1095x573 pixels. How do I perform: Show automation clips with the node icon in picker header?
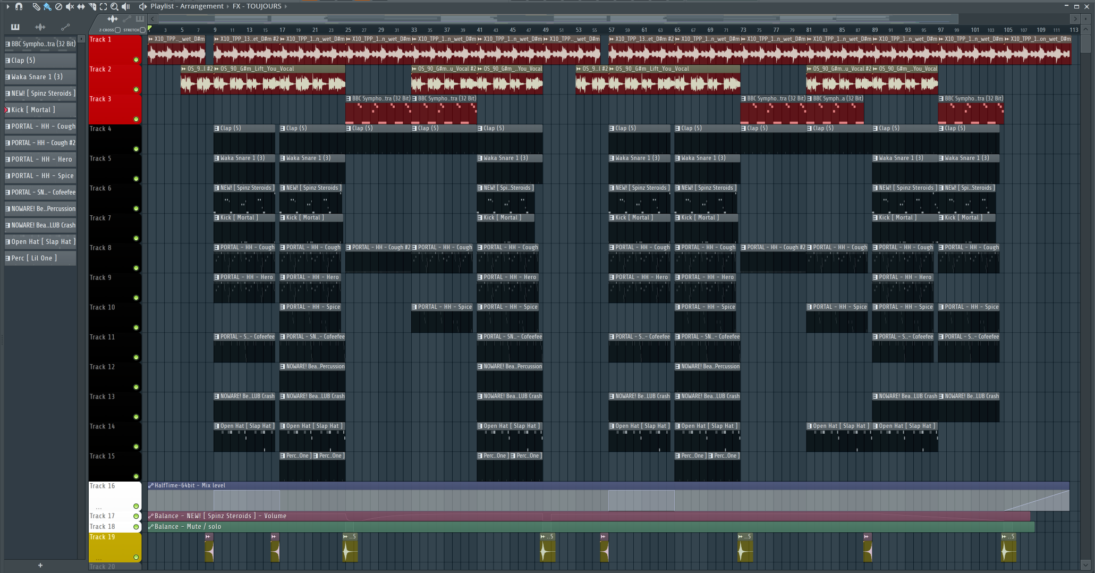click(65, 27)
